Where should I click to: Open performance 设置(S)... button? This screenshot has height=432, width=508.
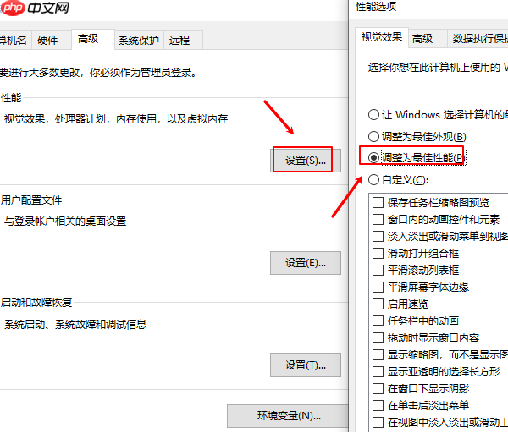click(x=305, y=160)
